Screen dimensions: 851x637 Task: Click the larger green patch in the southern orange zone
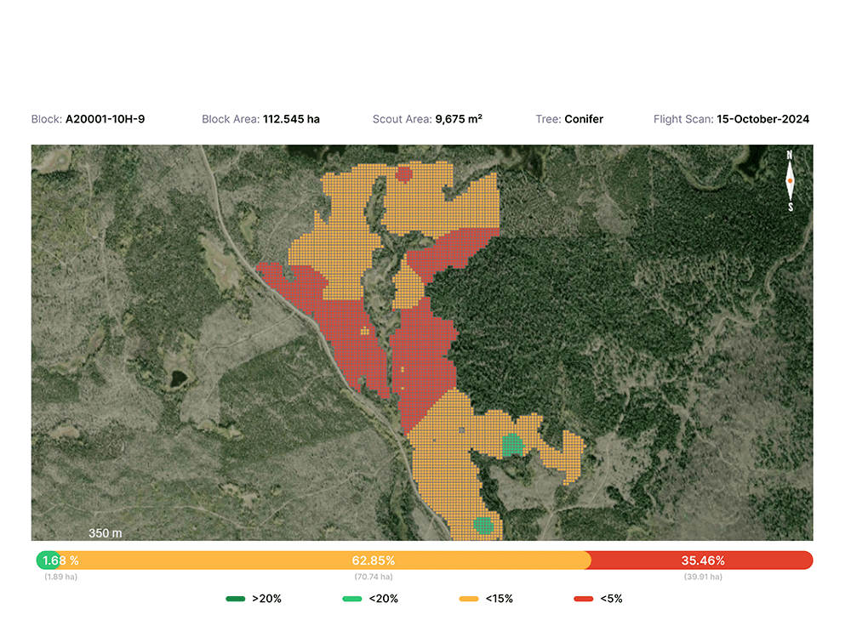(511, 445)
